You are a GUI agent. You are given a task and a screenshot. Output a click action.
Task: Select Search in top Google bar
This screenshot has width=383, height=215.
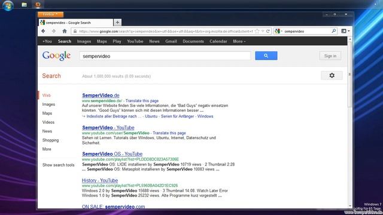pyautogui.click(x=65, y=41)
